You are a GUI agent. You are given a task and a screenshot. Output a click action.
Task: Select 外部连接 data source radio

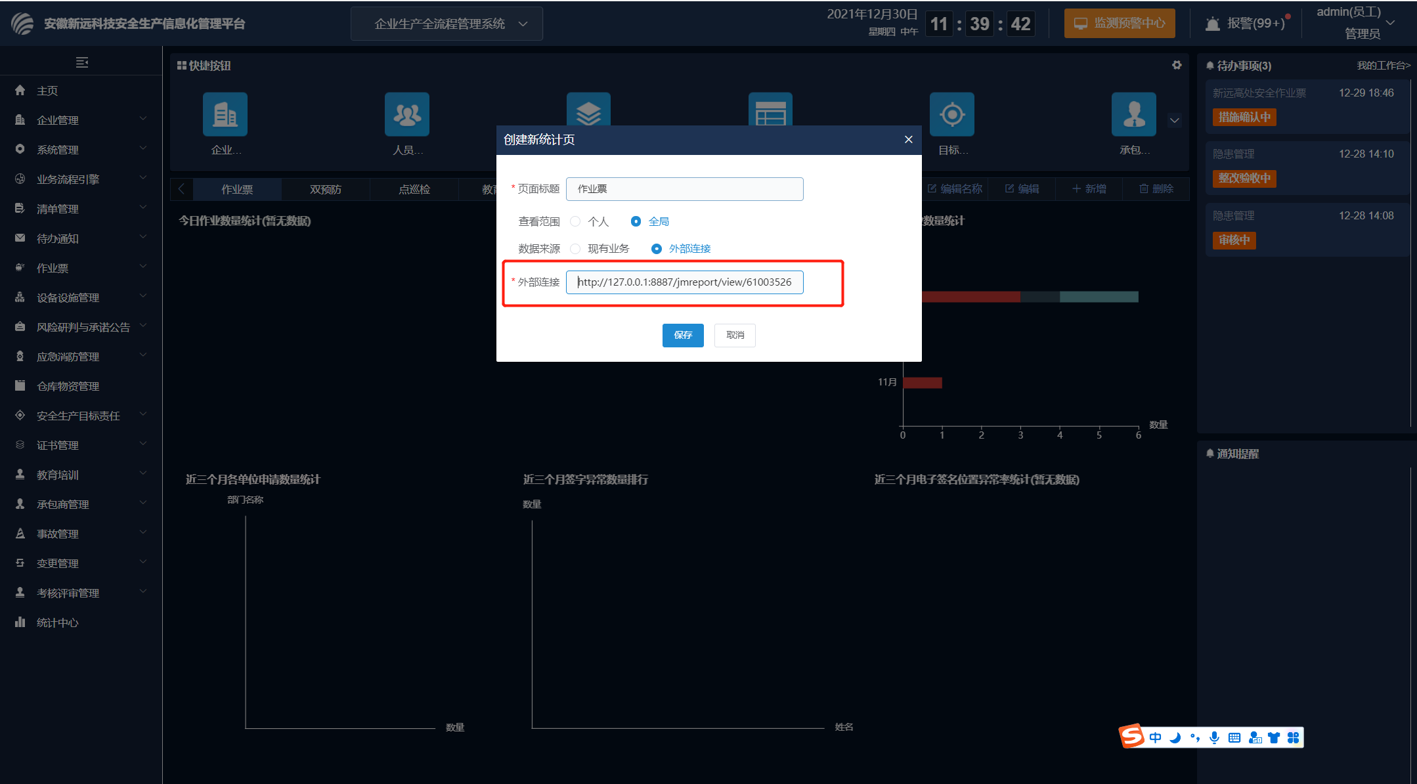coord(656,248)
